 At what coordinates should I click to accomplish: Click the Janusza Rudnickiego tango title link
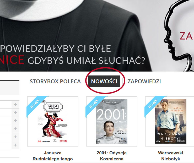(53, 156)
